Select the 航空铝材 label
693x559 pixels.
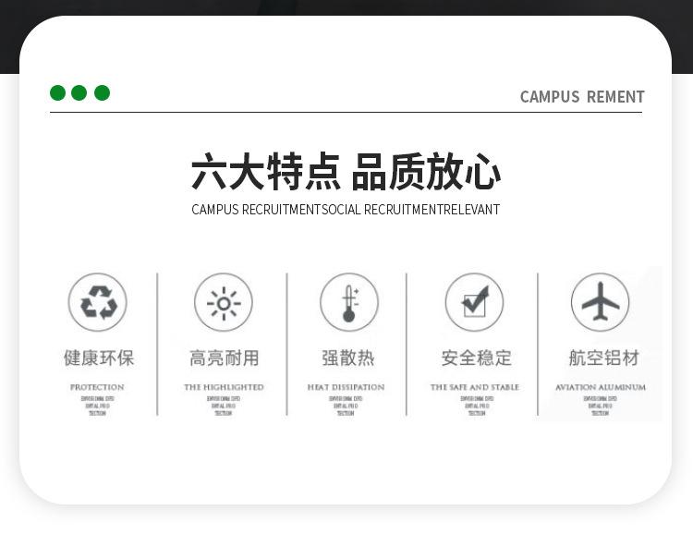tap(602, 358)
